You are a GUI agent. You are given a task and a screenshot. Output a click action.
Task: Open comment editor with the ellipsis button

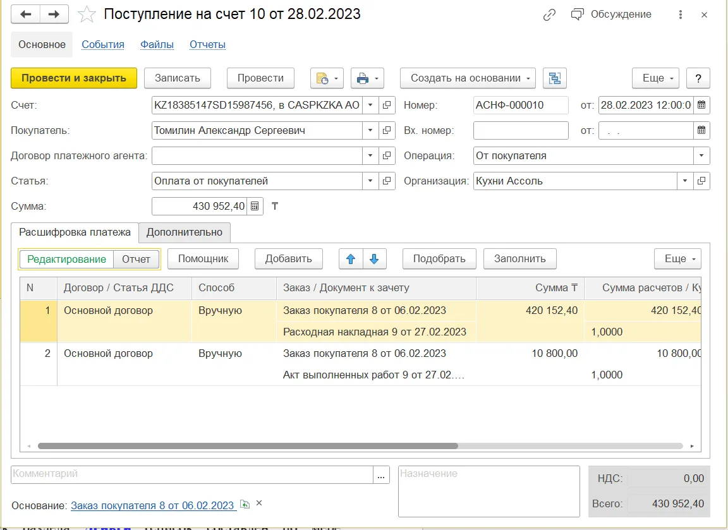381,475
